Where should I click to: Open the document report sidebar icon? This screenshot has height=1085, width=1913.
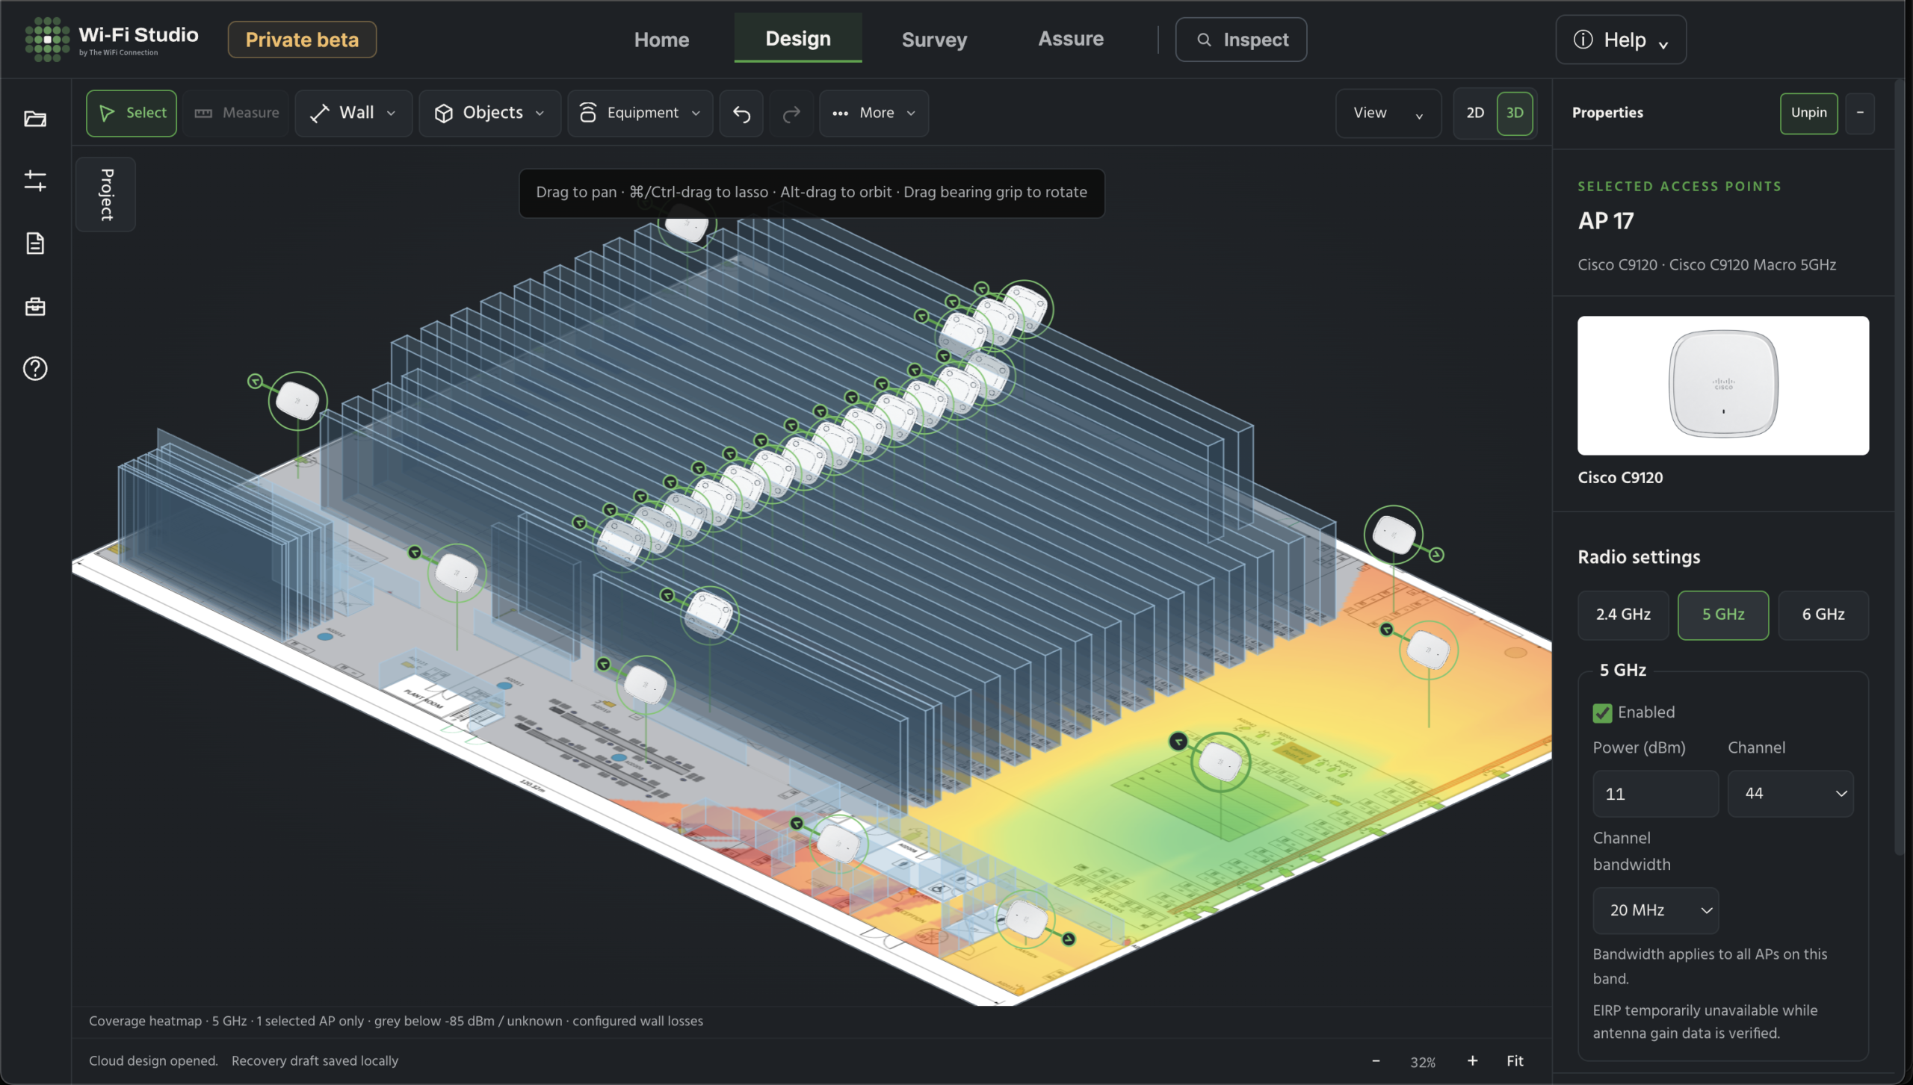pyautogui.click(x=35, y=243)
